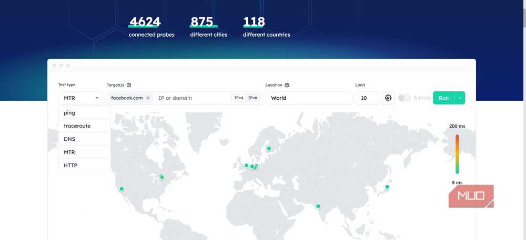
Task: Click the probe marker in California
Action: tap(122, 189)
